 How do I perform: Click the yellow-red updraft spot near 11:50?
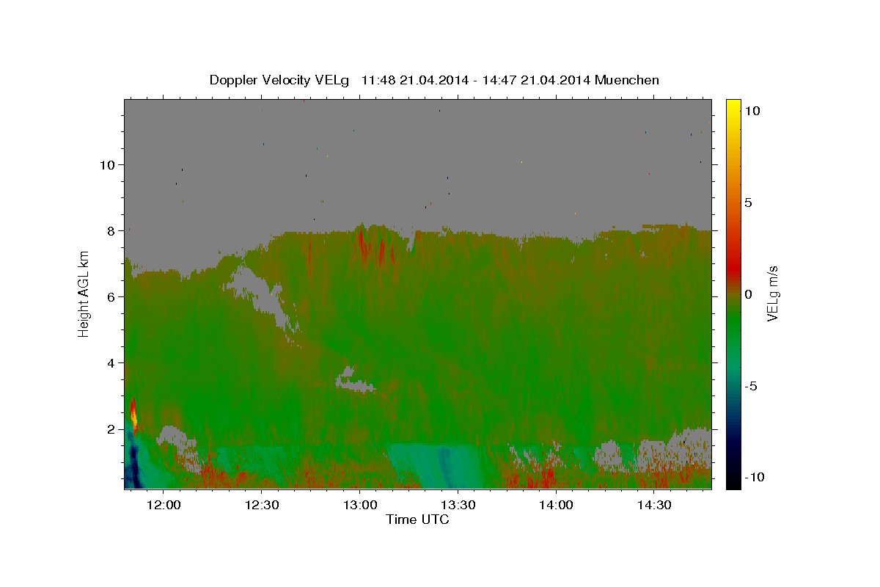[134, 416]
